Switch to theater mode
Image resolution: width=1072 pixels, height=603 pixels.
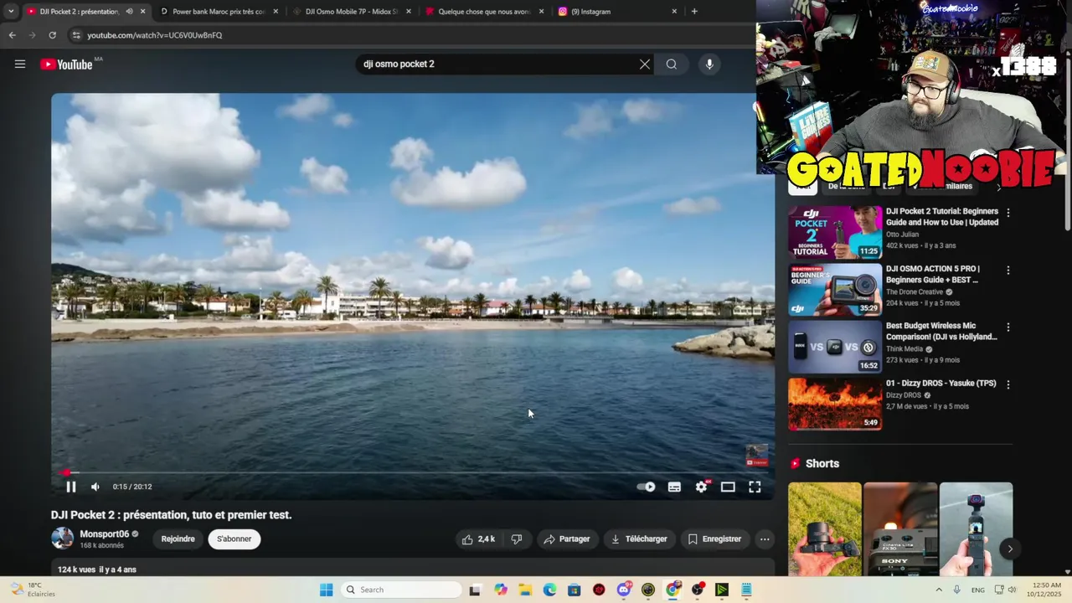click(x=728, y=487)
